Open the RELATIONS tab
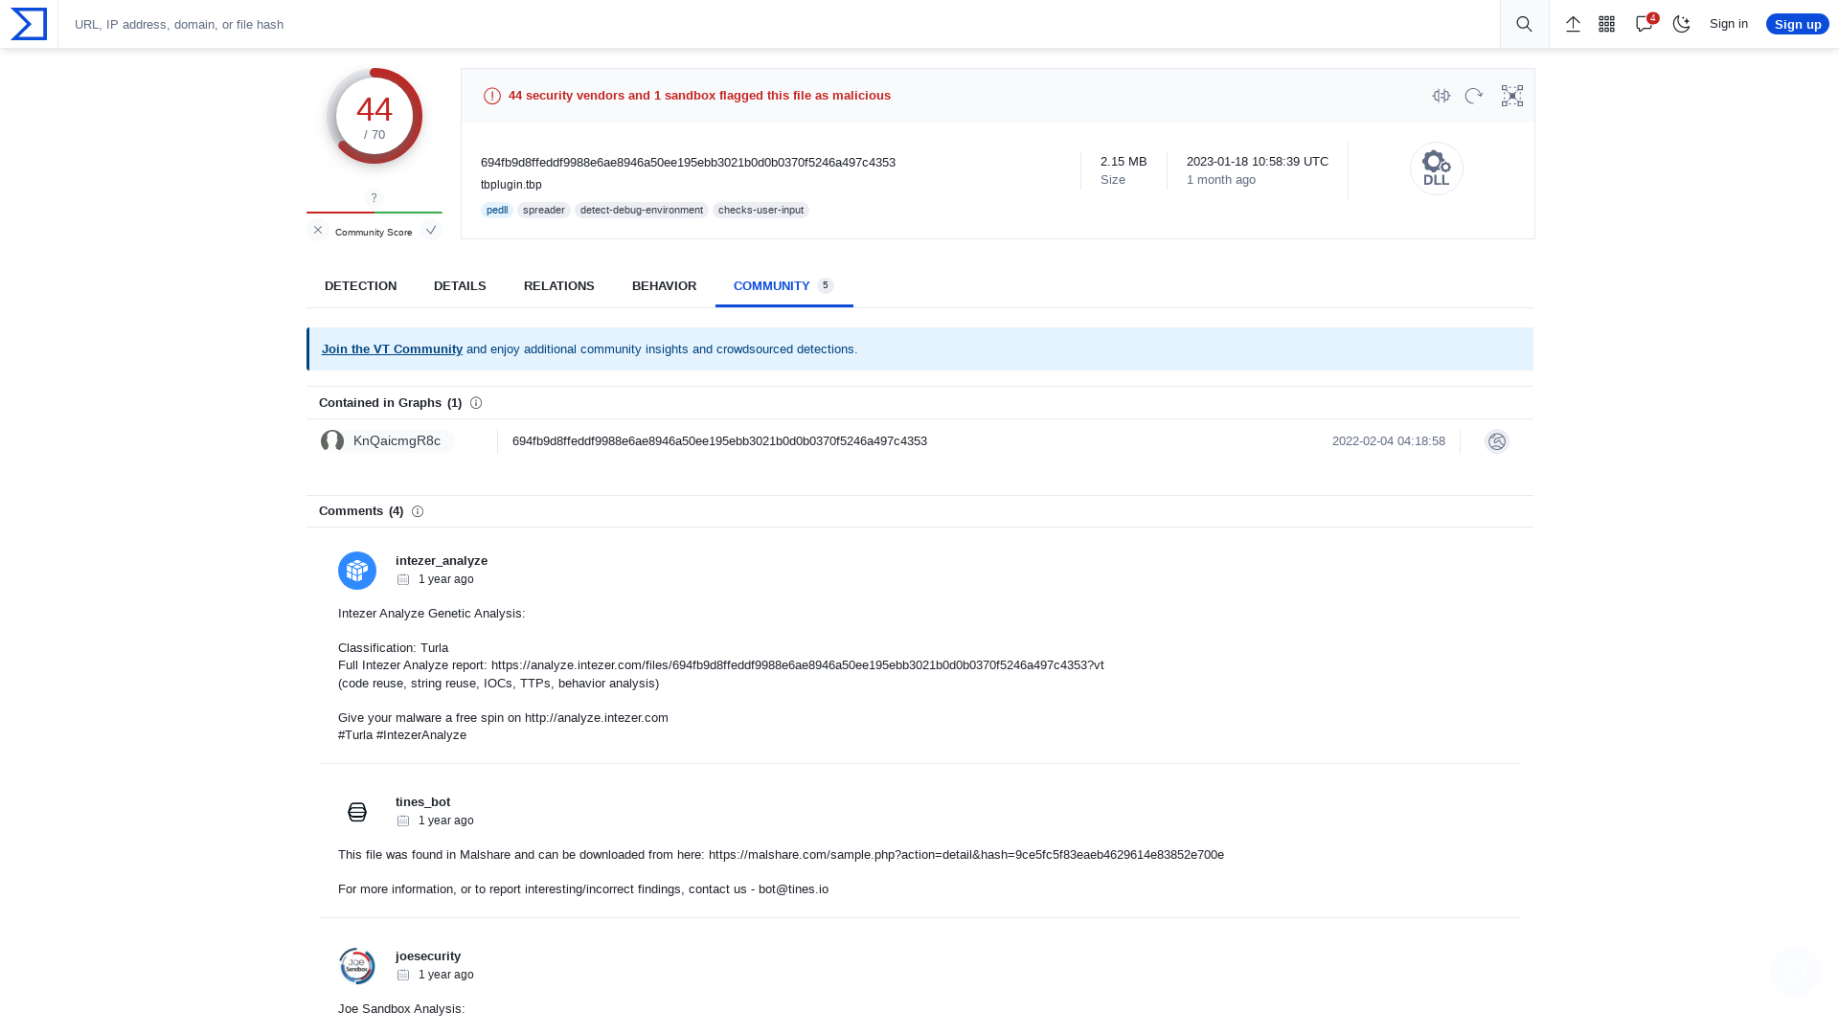The height and width of the screenshot is (1034, 1839). coord(559,286)
